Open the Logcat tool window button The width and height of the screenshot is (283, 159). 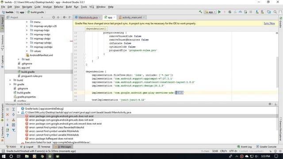tap(27, 147)
